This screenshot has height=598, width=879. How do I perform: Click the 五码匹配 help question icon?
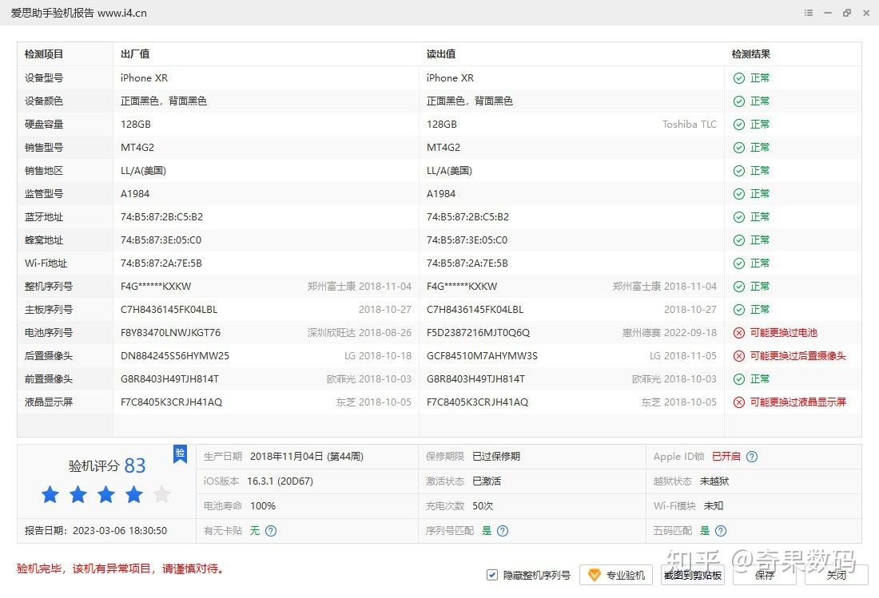pos(721,531)
